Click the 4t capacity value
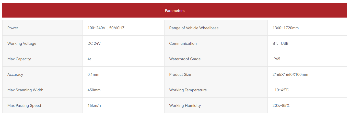The image size is (351, 116). point(89,59)
